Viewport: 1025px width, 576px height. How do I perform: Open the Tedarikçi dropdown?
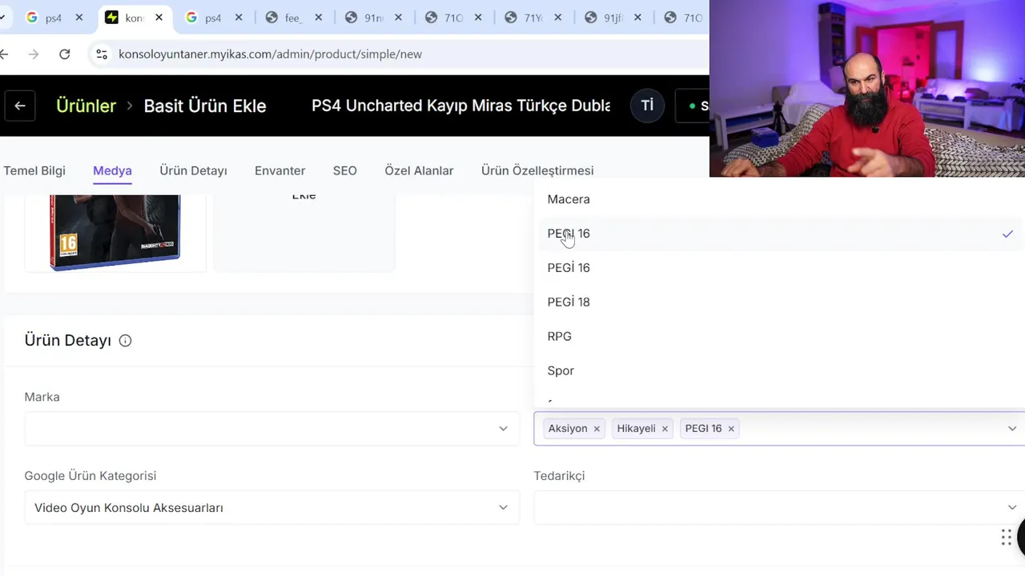[779, 508]
